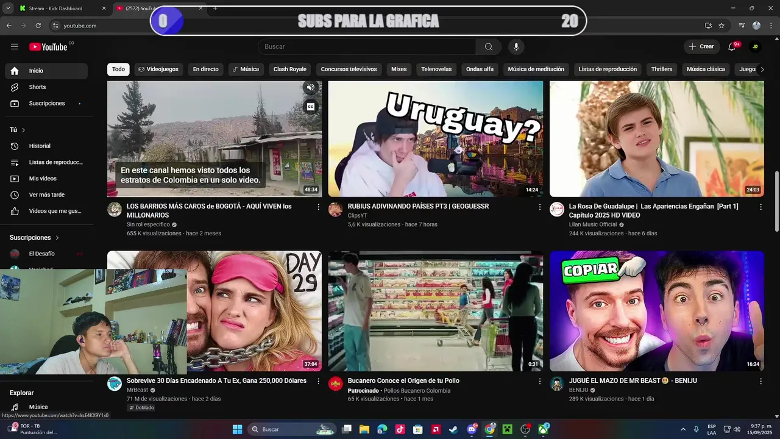Open Inicio in the sidebar
This screenshot has height=439, width=780.
46,71
